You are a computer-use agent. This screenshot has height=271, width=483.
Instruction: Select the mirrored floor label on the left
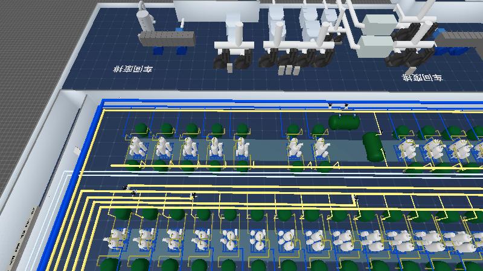point(133,69)
